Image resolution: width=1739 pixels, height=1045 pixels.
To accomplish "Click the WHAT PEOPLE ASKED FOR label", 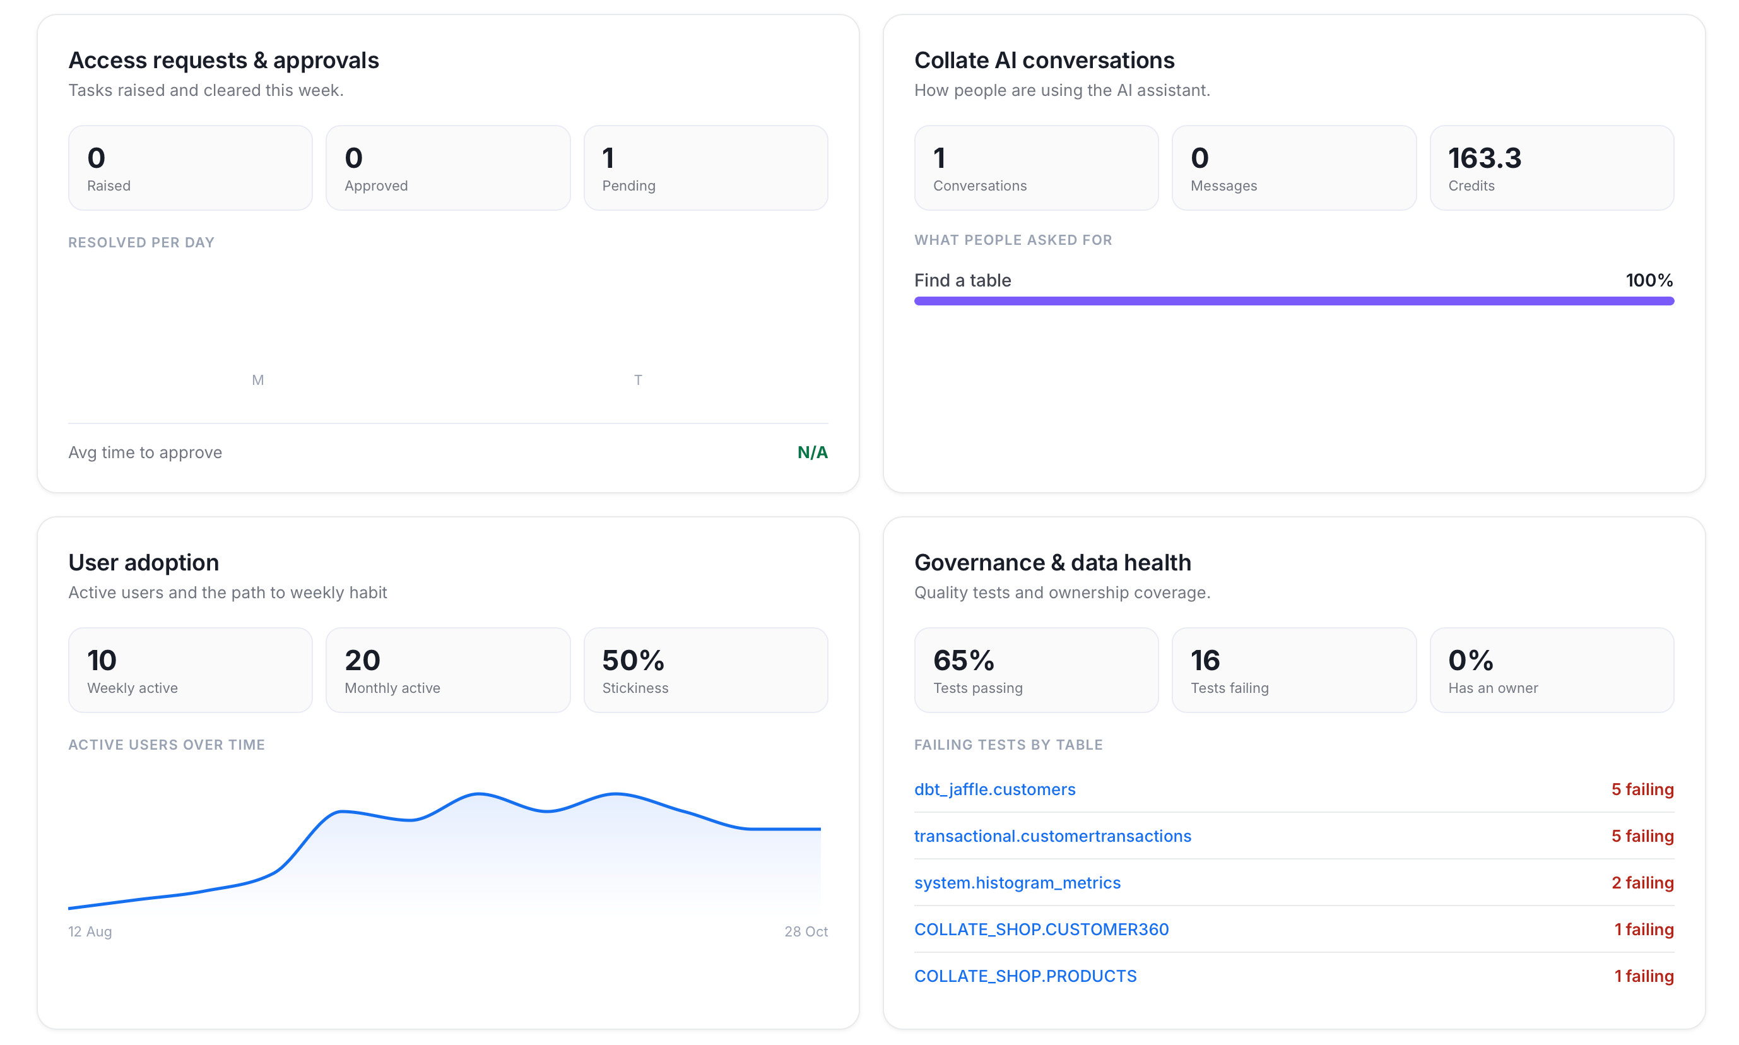I will coord(1013,239).
